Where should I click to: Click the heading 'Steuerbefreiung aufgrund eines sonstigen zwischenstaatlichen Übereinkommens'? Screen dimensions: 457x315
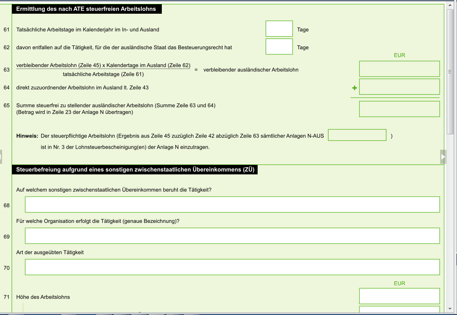[x=135, y=169]
